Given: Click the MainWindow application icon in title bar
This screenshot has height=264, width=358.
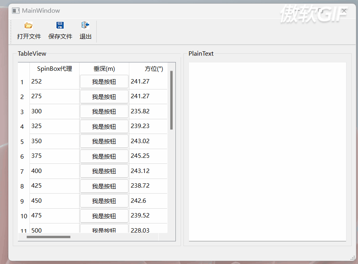Looking at the screenshot, I should coord(15,11).
